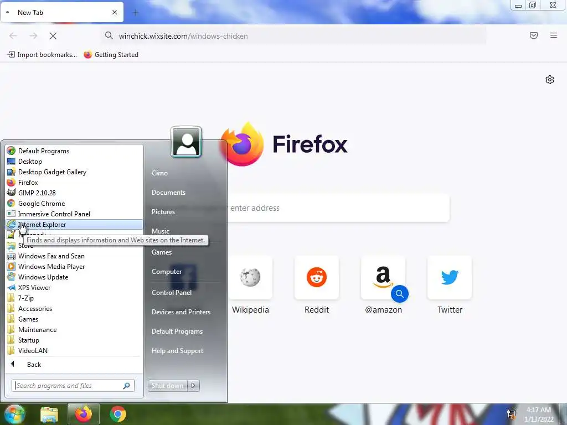567x425 pixels.
Task: Open the Store entry
Action: [x=25, y=246]
